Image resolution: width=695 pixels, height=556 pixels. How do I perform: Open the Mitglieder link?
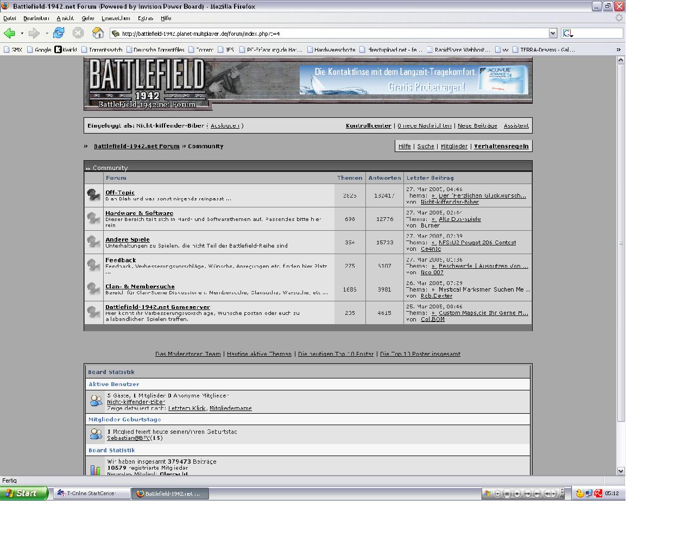pyautogui.click(x=454, y=146)
